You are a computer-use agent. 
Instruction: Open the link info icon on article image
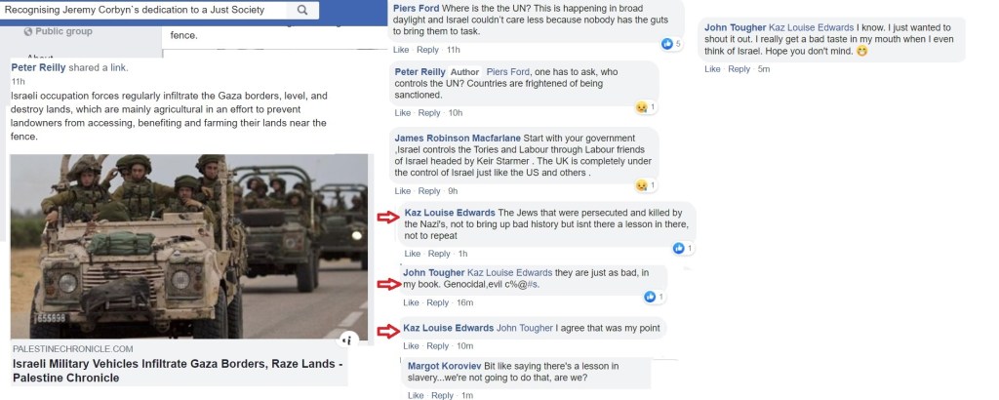click(x=347, y=340)
